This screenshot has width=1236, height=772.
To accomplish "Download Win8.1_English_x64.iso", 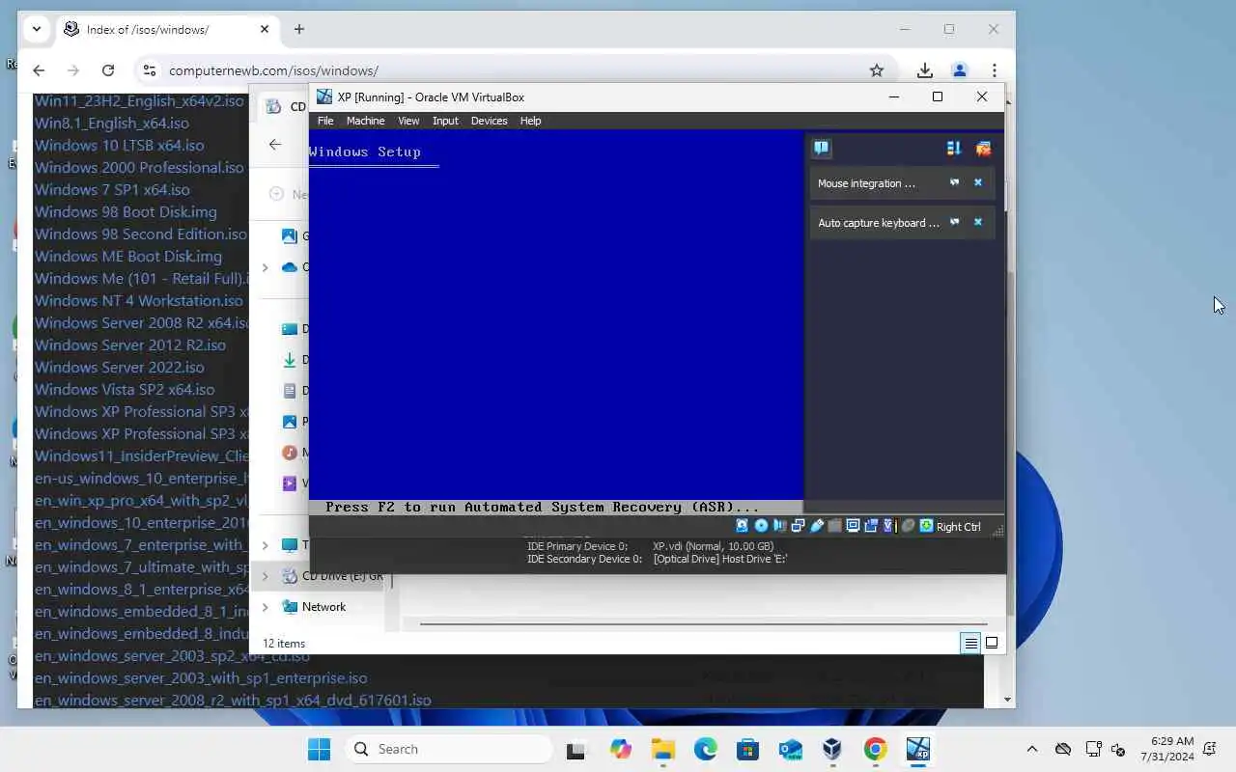I will [x=112, y=123].
